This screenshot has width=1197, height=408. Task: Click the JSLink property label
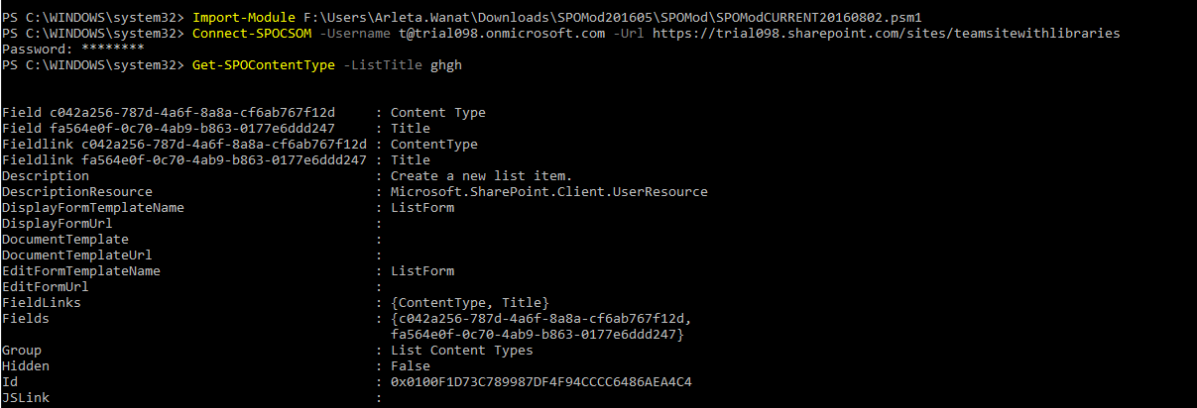(x=26, y=398)
